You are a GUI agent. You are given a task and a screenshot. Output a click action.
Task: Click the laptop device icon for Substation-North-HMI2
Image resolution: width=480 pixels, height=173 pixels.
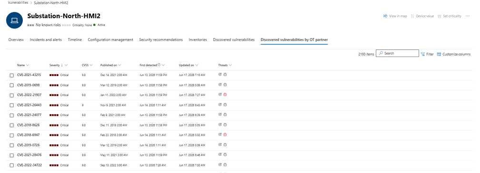tap(14, 20)
